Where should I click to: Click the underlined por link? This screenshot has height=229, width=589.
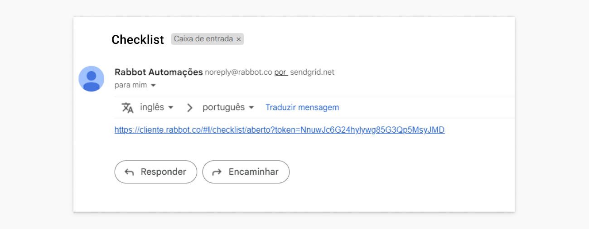pyautogui.click(x=281, y=72)
